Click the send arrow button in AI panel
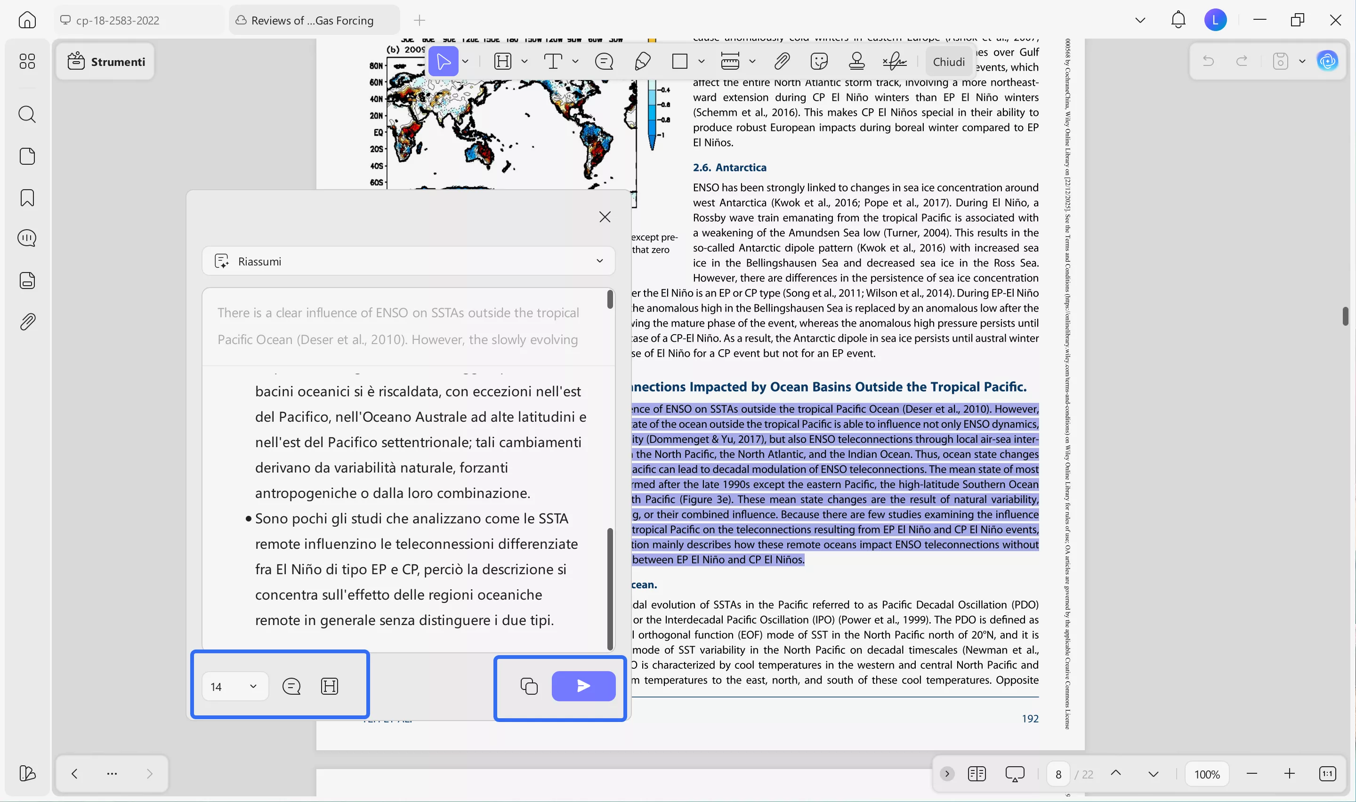The height and width of the screenshot is (802, 1356). (x=583, y=686)
